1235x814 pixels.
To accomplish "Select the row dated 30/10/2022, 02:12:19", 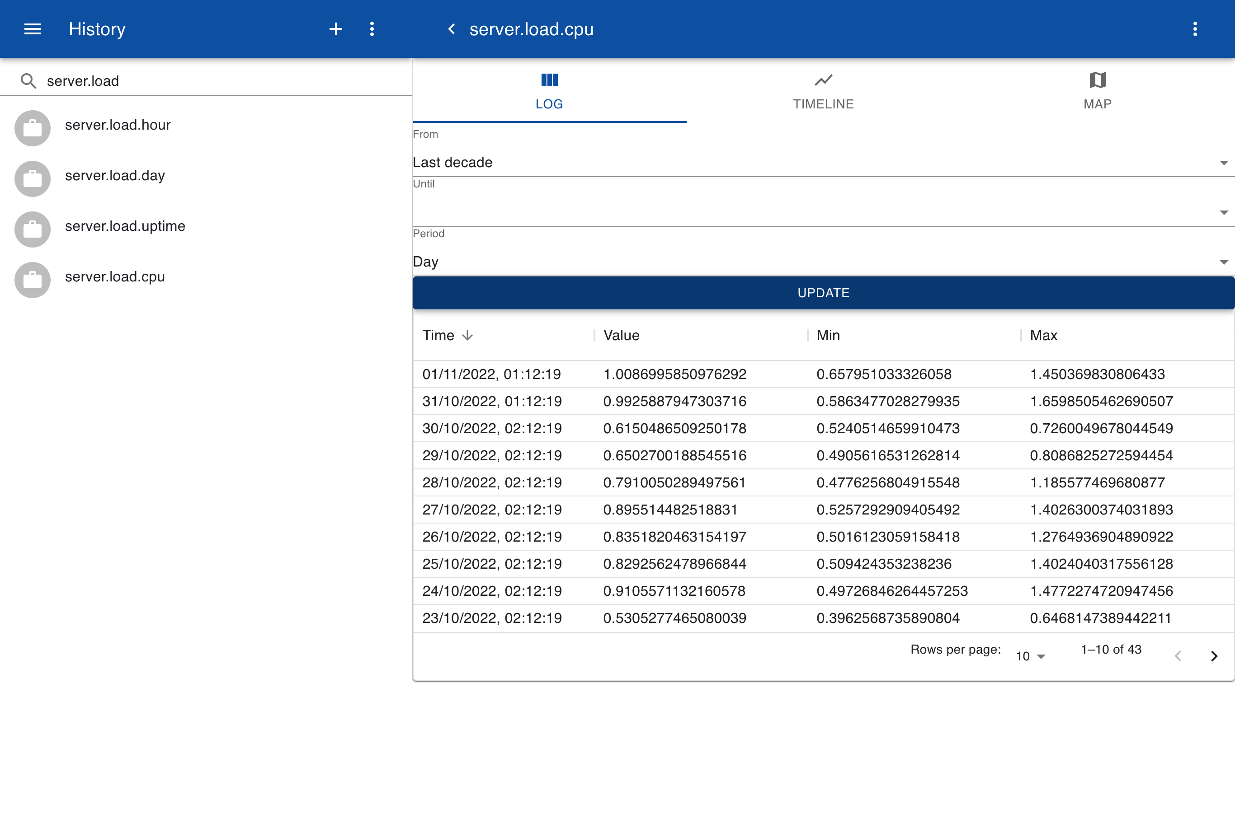I will (824, 428).
